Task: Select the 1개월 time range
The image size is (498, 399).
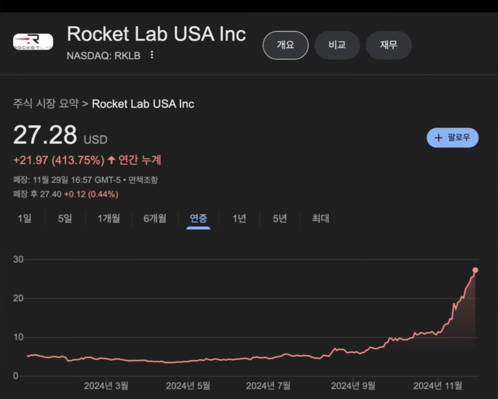Action: pyautogui.click(x=109, y=218)
